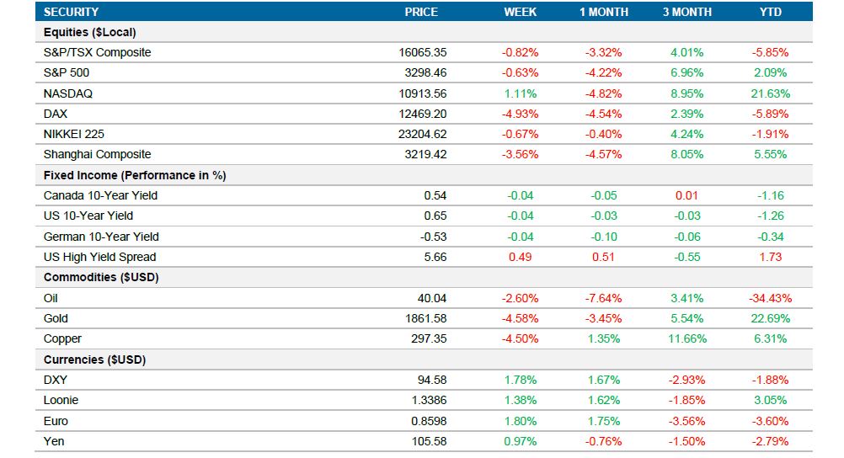Select the S&P/TSX Composite row label
Screen dimensions: 844x458
point(98,53)
